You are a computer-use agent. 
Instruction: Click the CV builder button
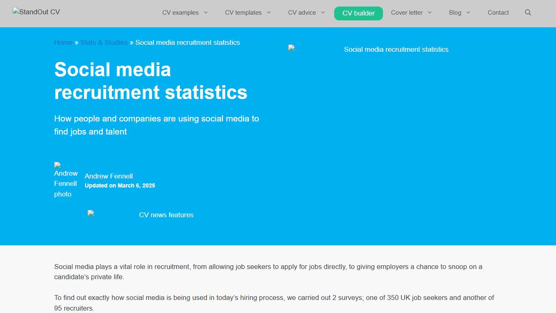(x=358, y=13)
